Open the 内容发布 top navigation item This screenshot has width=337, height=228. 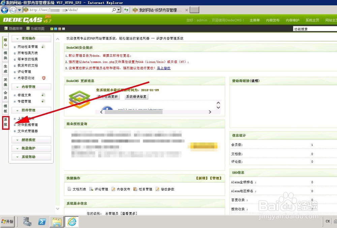point(273,20)
